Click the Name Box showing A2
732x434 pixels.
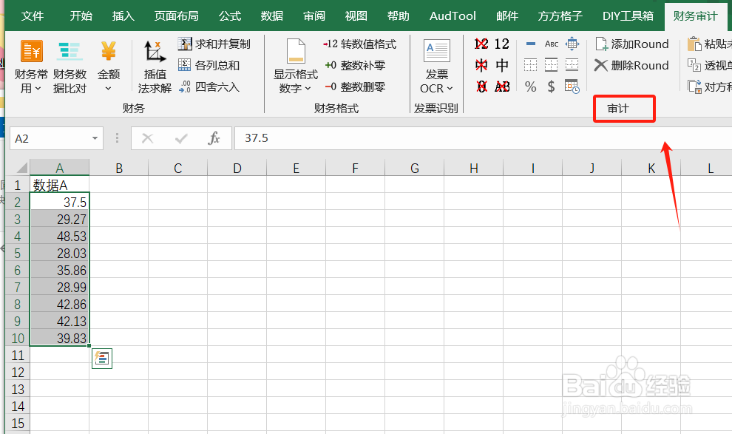(x=50, y=138)
